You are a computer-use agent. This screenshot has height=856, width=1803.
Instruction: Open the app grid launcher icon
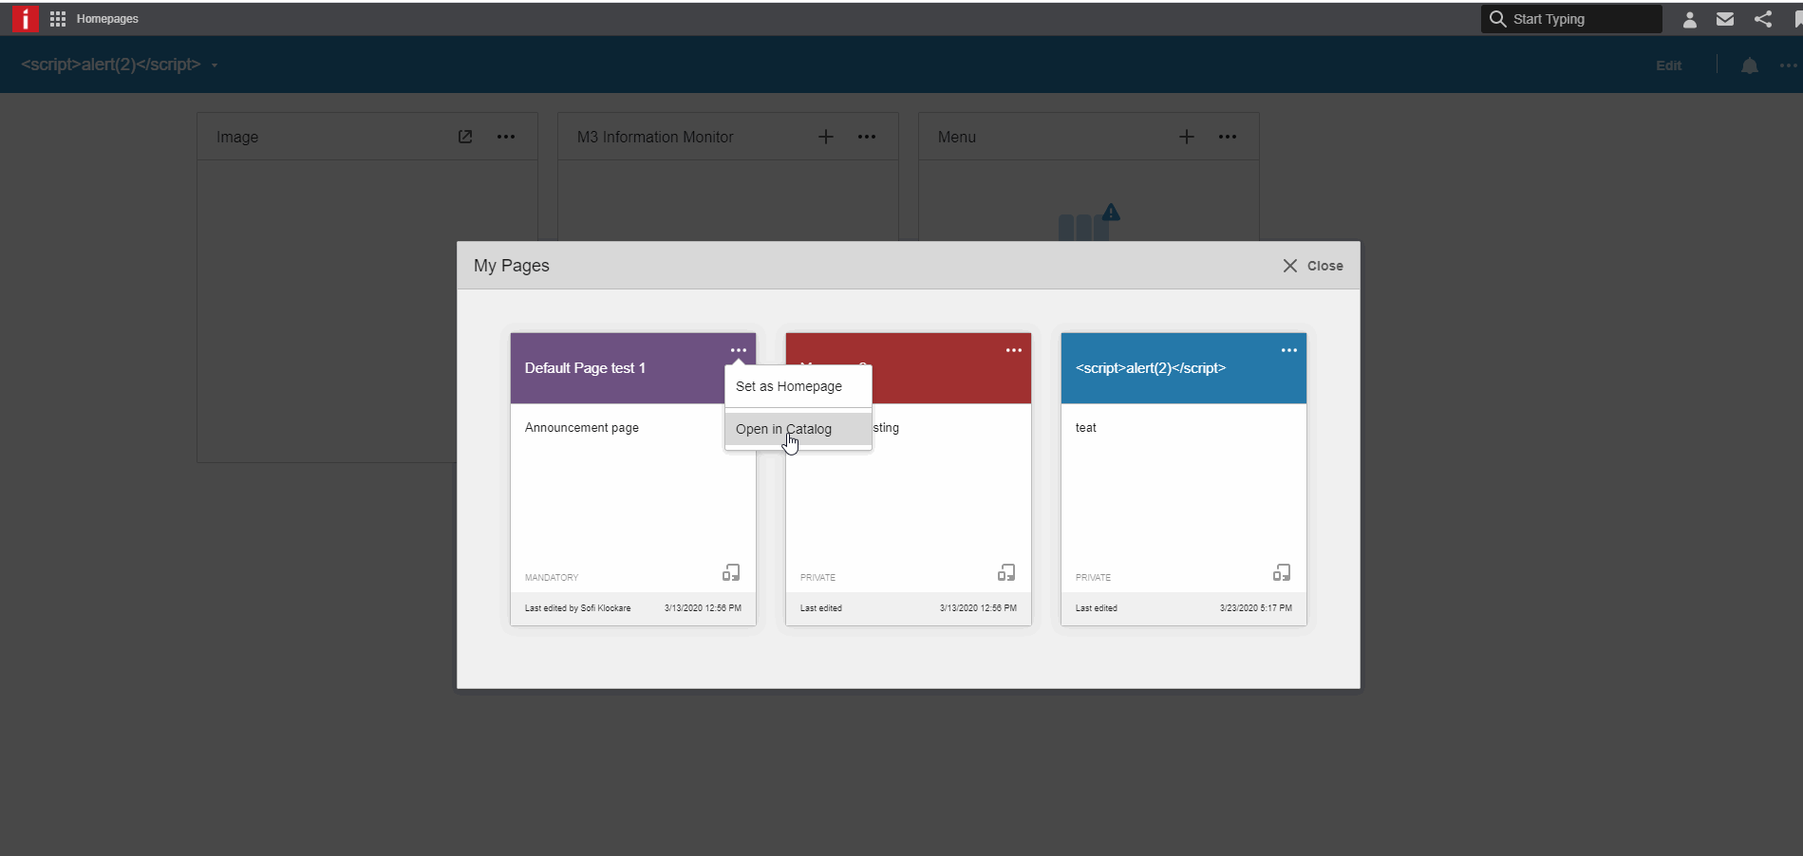[x=58, y=19]
